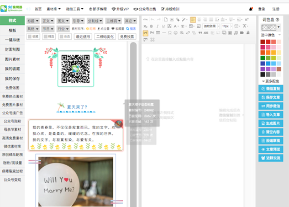This screenshot has height=207, width=289.
Task: Click the insert hyperlink chain icon
Action: [188, 33]
